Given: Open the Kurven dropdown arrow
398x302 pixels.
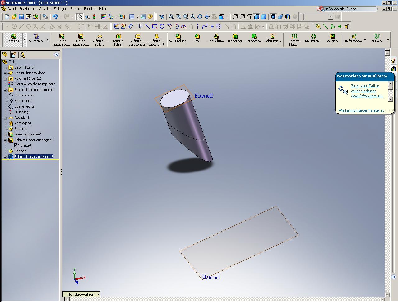Looking at the screenshot, I should pos(388,40).
